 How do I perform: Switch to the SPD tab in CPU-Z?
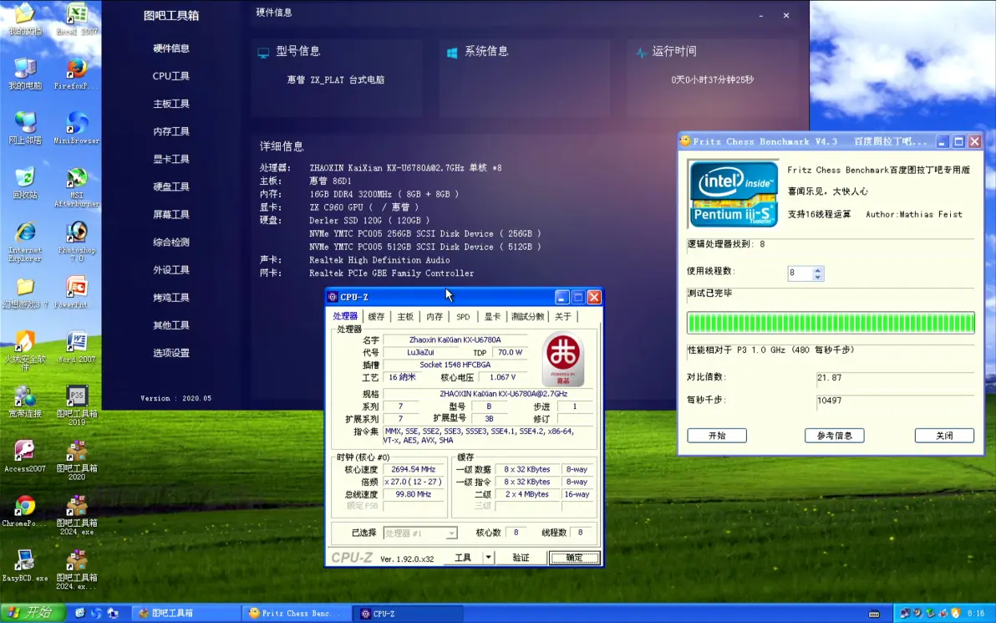click(x=463, y=317)
